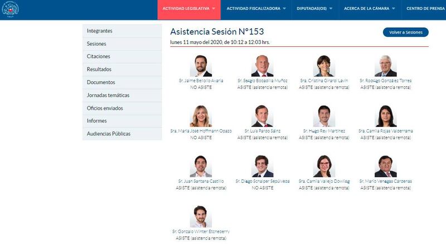Click María José Hoffmann Opazo's photo

[201, 116]
